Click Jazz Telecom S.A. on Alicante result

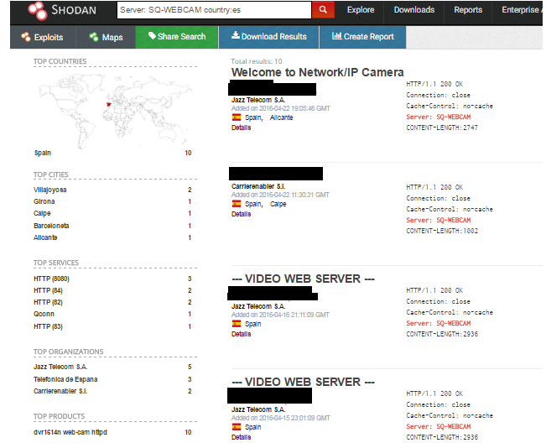point(258,100)
